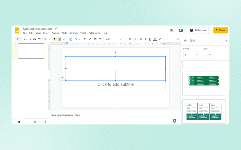Open the insert image dropdown arrow
The image size is (241, 150).
pyautogui.click(x=67, y=39)
